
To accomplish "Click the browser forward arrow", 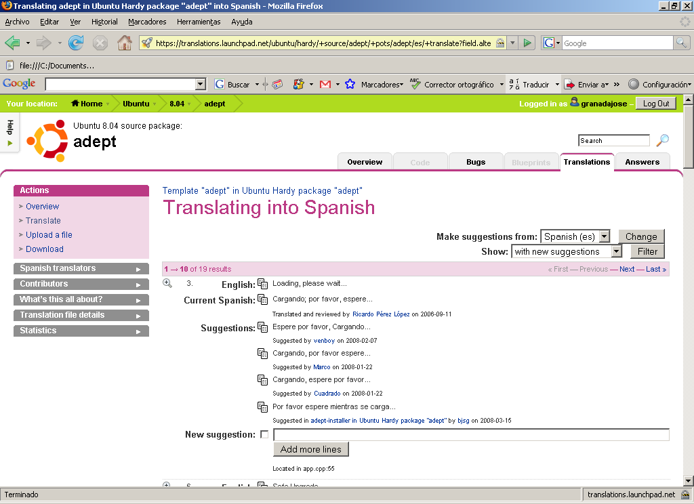I will (44, 43).
